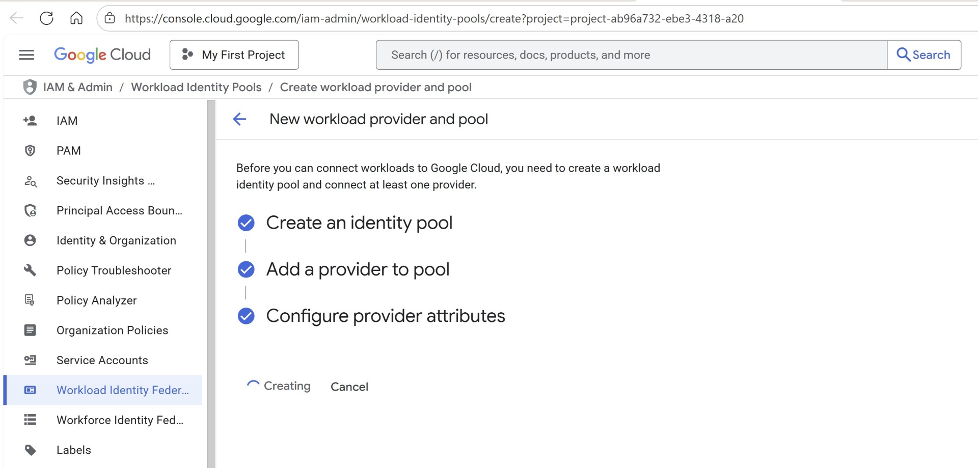Click the Policy Troubleshooter wrench icon

(x=30, y=270)
